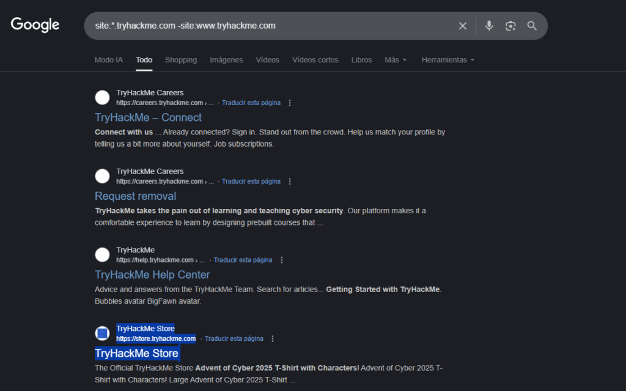Click the 'Advent of Cyber 2025 T-Shirt with Characters!' snippet
Image resolution: width=626 pixels, height=391 pixels.
pos(277,368)
